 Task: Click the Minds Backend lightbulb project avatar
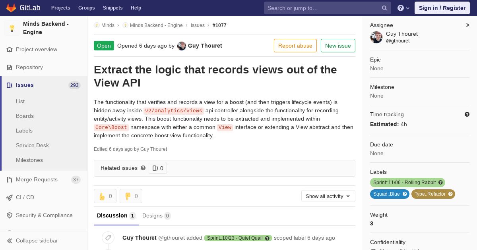click(12, 28)
